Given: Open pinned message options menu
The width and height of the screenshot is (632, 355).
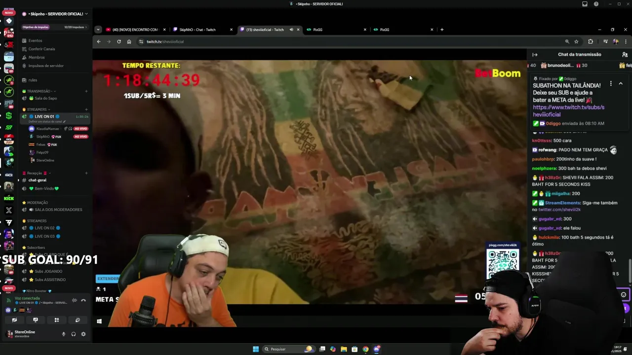Looking at the screenshot, I should [611, 84].
